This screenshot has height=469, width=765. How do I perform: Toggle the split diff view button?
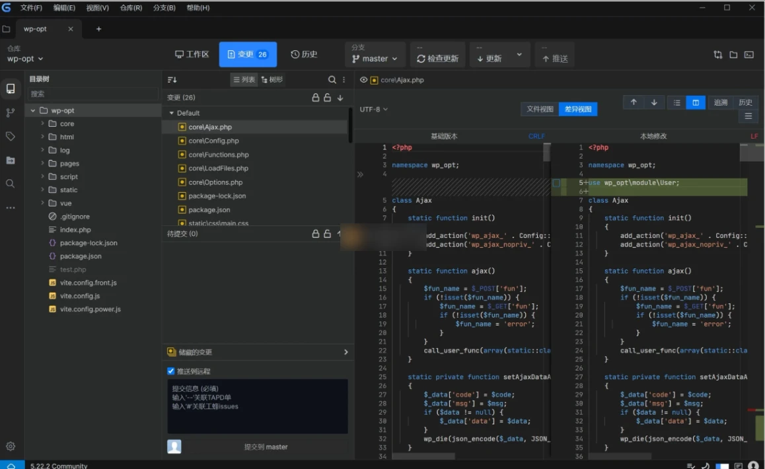click(696, 102)
